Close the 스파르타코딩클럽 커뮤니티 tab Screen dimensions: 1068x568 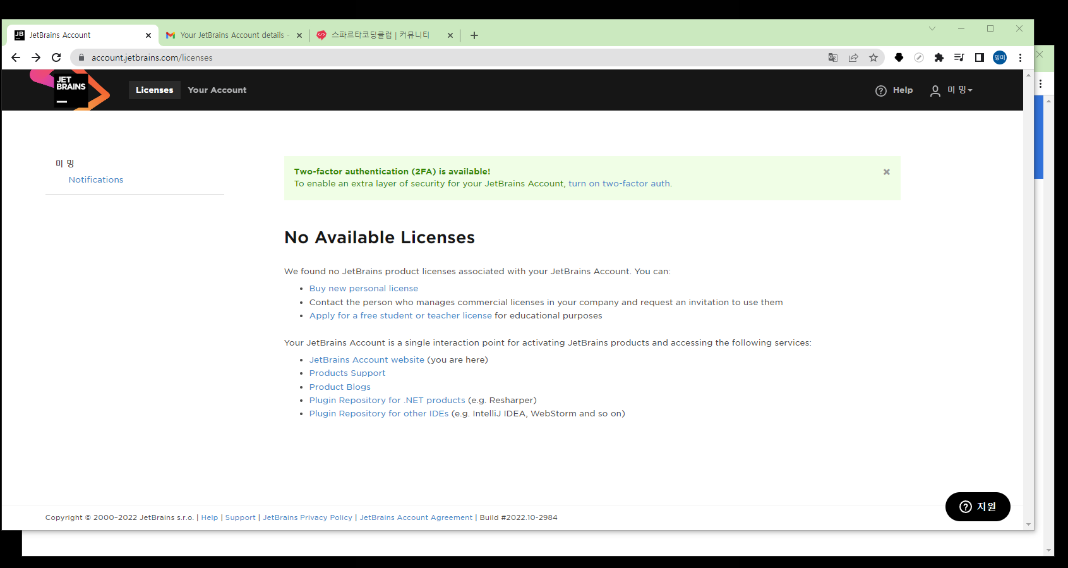450,35
